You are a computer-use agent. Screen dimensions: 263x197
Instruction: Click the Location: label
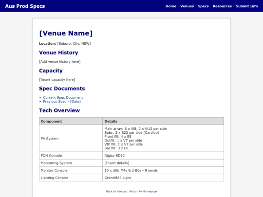tap(47, 44)
